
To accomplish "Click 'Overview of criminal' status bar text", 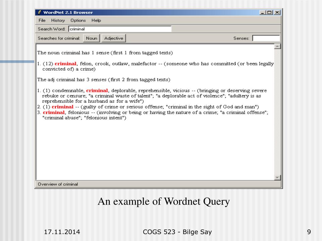I will [x=58, y=184].
